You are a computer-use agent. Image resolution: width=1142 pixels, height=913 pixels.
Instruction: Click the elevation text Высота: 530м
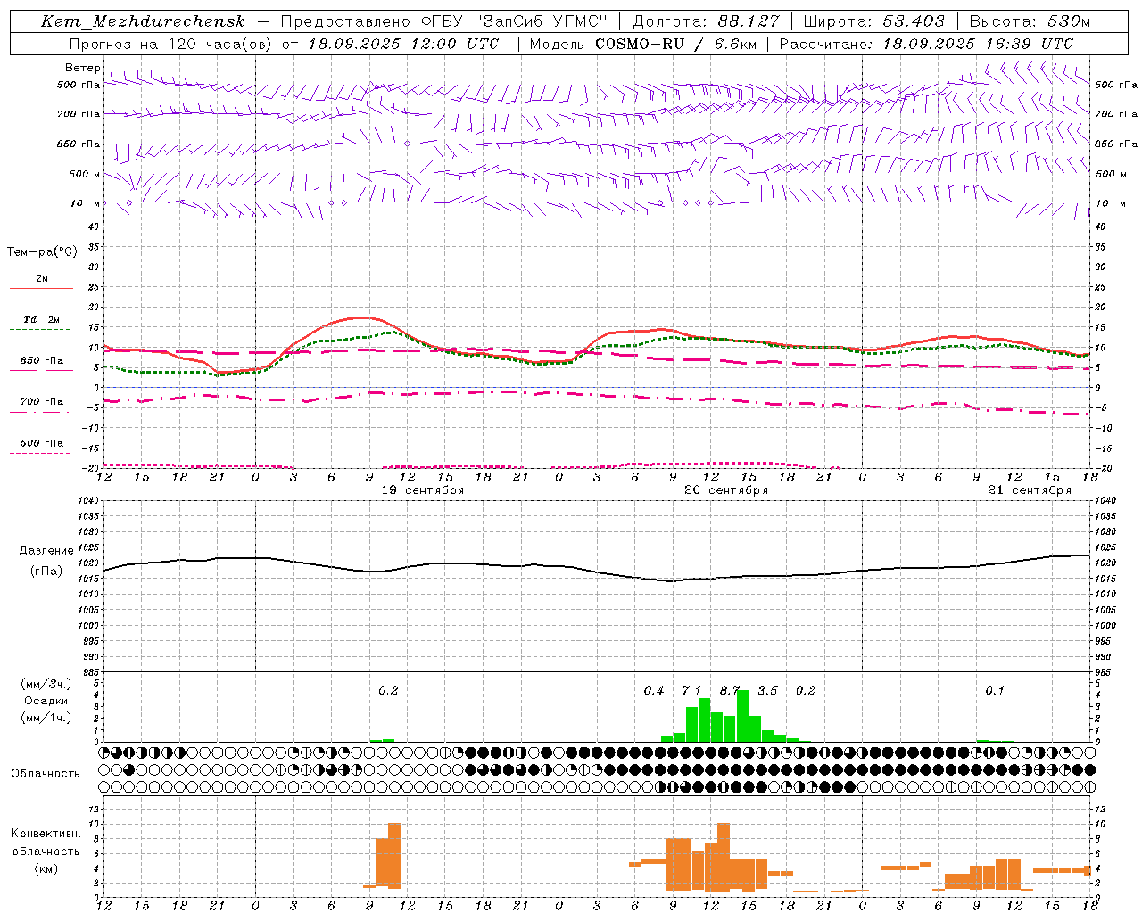click(1030, 21)
